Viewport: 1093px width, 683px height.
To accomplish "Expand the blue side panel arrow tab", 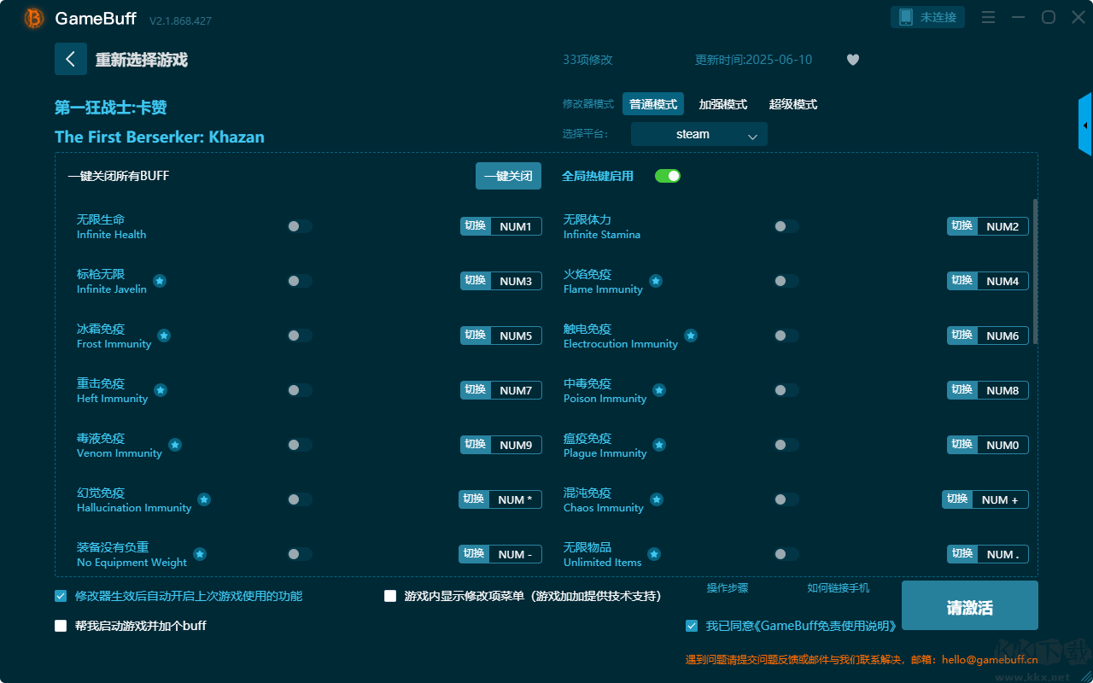I will tap(1084, 125).
